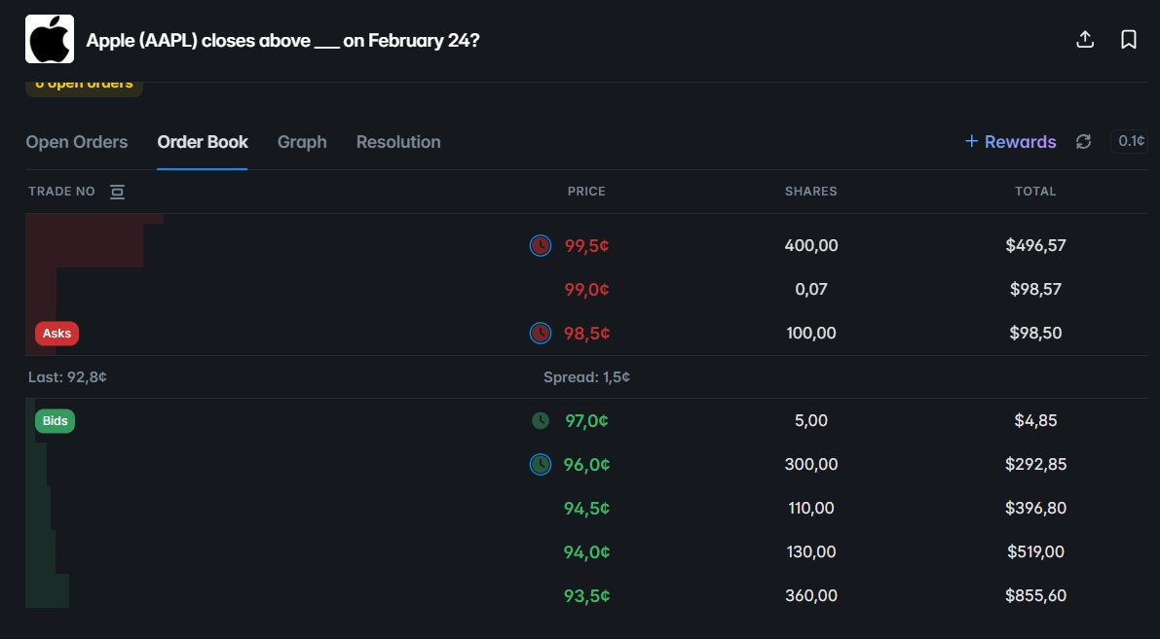Screen dimensions: 1160x639
Task: Open the Graph tab
Action: coord(302,142)
